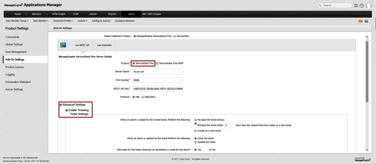
Task: Open the hamburger menu icon
Action: pos(356,6)
